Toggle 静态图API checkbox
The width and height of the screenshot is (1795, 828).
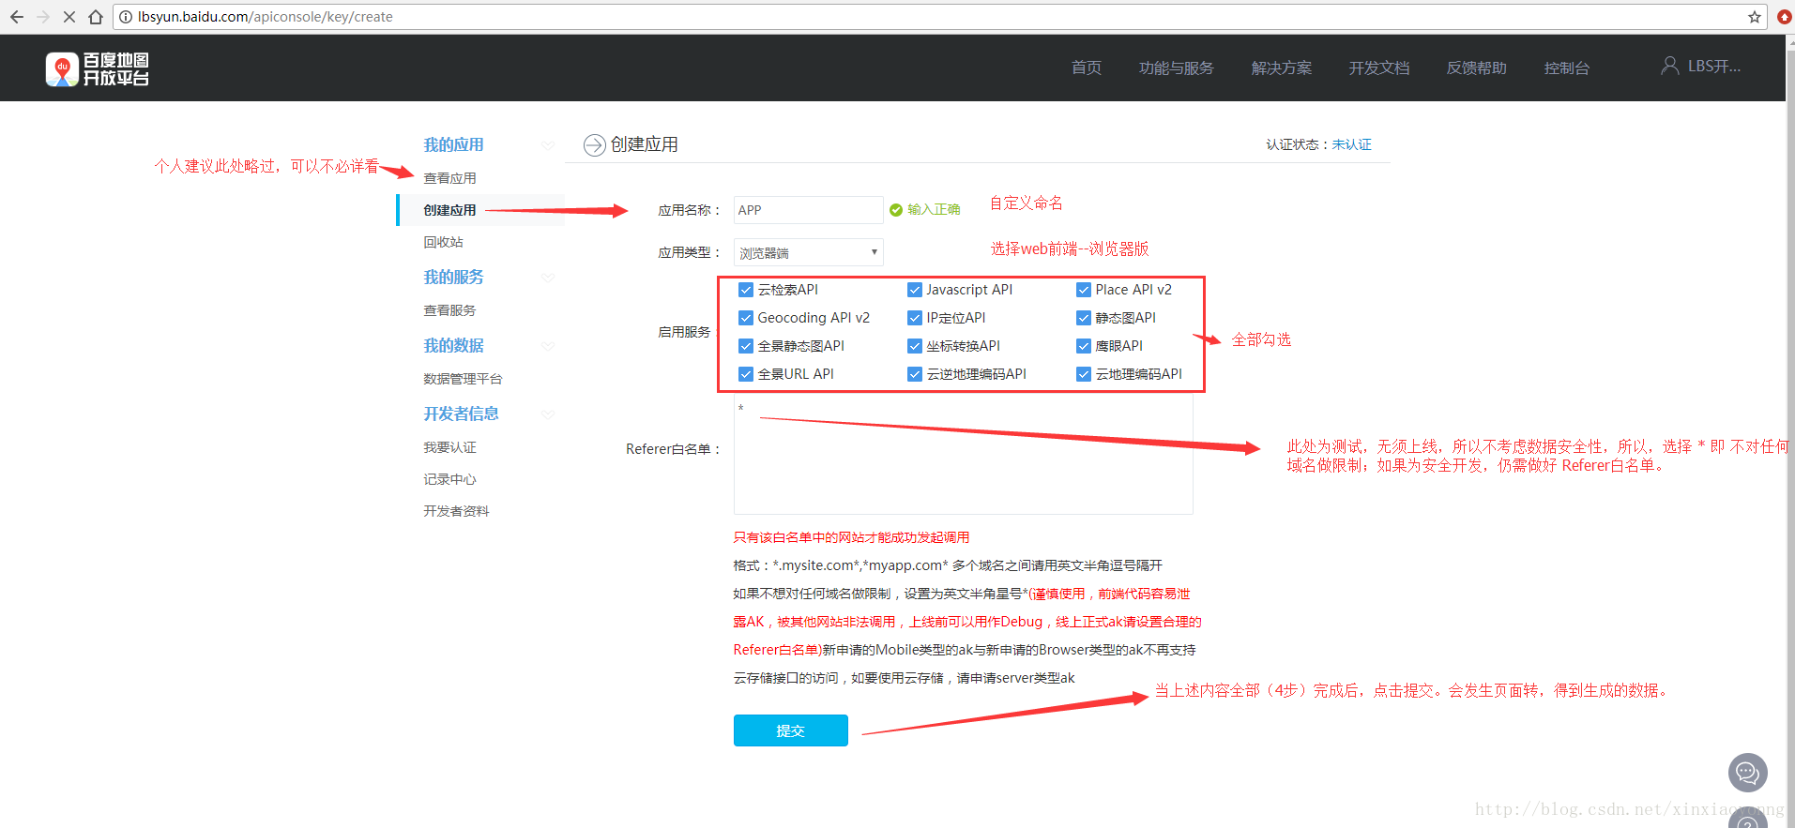[1084, 318]
